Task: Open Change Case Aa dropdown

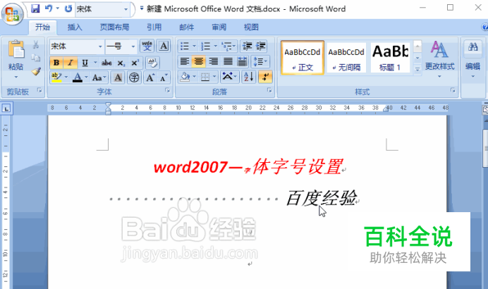Action: pos(99,78)
